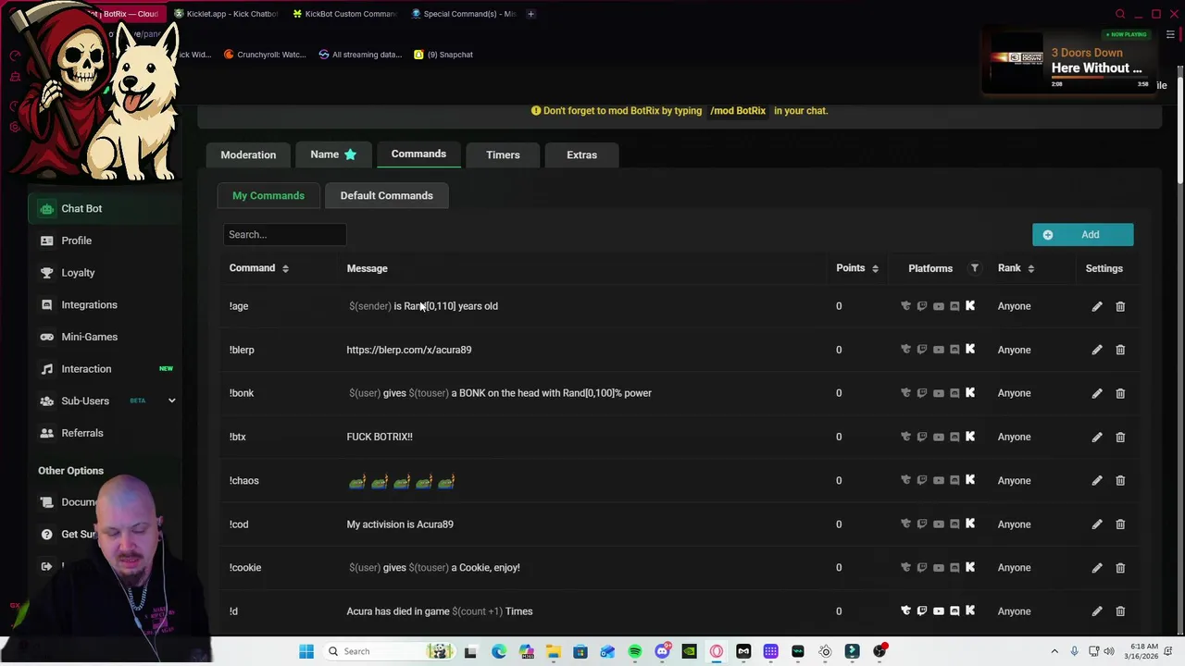This screenshot has height=666, width=1185.
Task: Open the Now Playing album thumbnail
Action: [1017, 59]
